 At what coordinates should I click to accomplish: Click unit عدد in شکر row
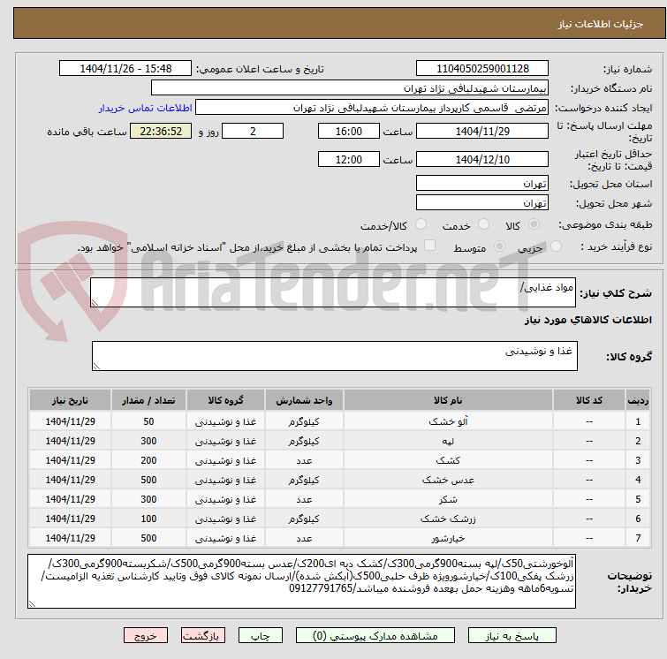304,499
